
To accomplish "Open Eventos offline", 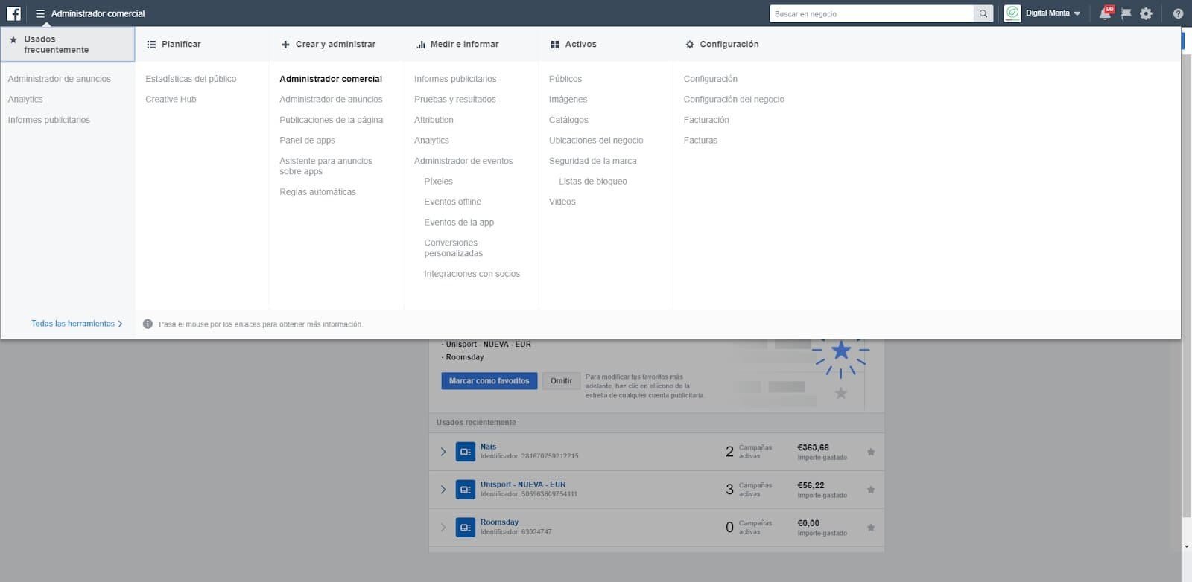I will pyautogui.click(x=452, y=202).
